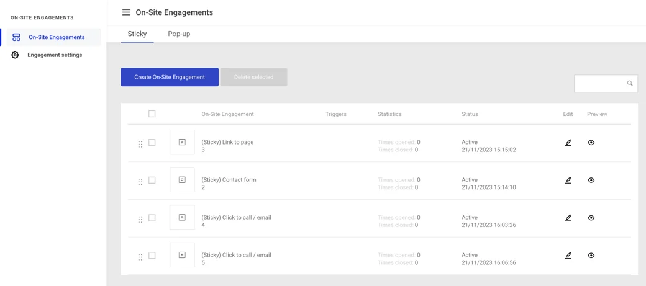Select the Sticky tab
Viewport: 646px width, 286px height.
(x=137, y=34)
